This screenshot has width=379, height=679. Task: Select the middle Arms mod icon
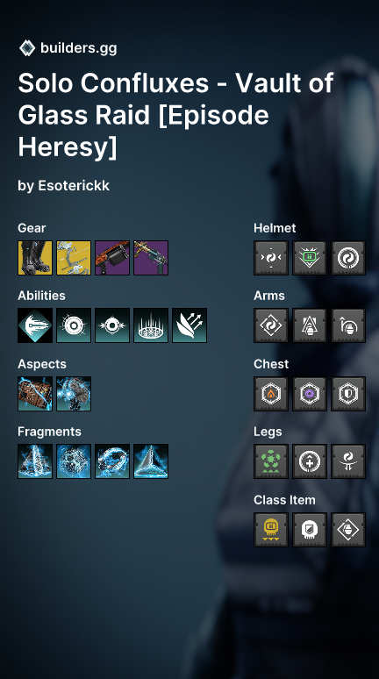(310, 325)
